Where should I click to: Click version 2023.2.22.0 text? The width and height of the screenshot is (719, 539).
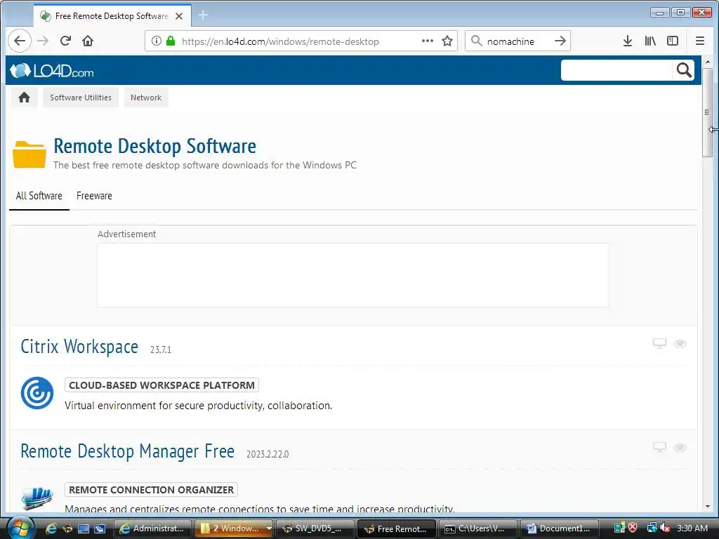(268, 454)
